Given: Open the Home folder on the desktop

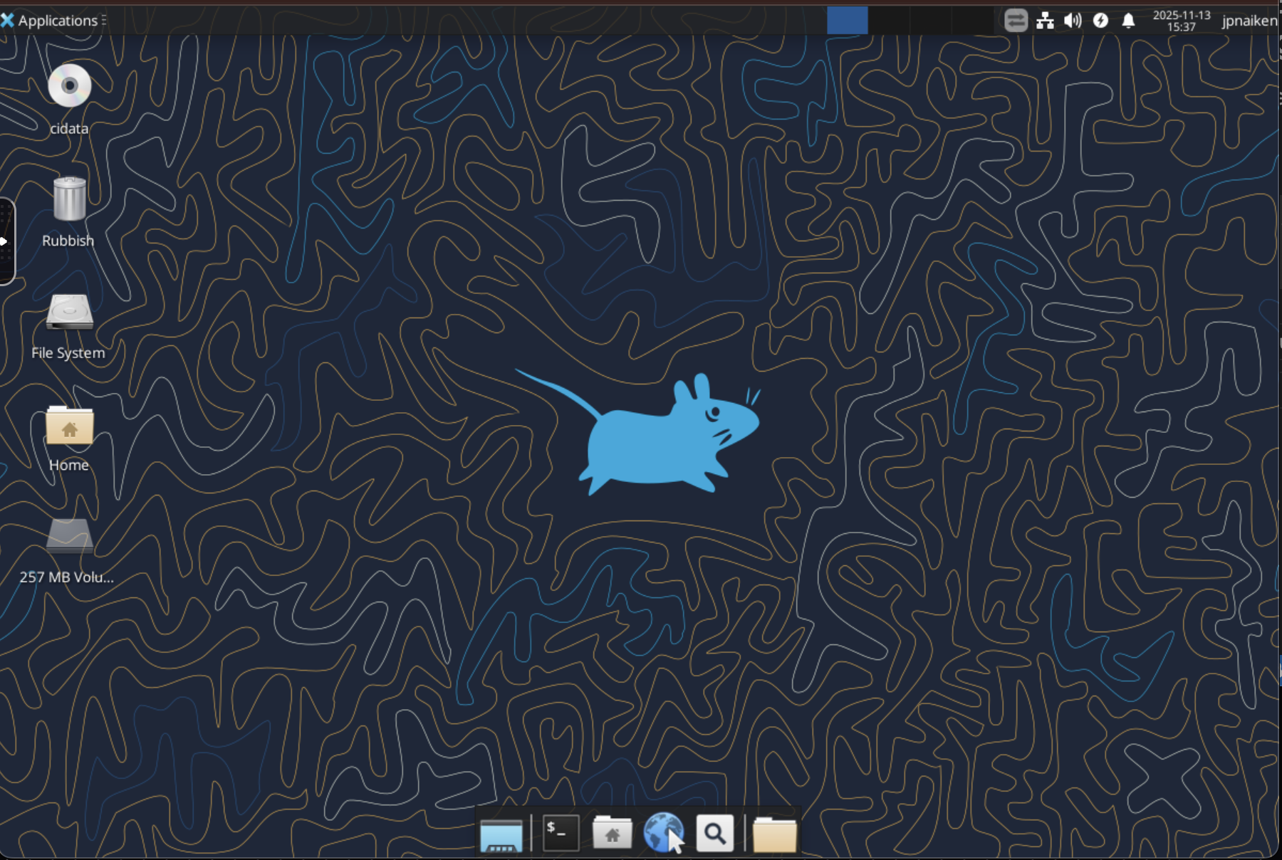Looking at the screenshot, I should [x=68, y=425].
